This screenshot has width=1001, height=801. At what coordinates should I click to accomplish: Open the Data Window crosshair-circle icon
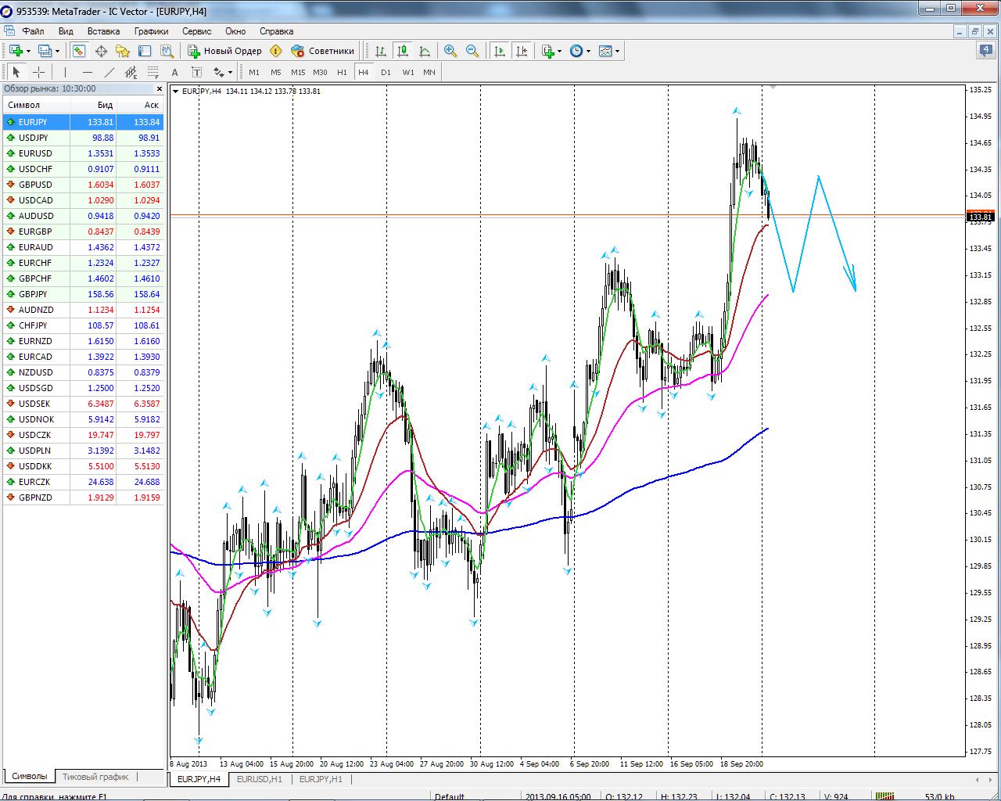[x=101, y=51]
